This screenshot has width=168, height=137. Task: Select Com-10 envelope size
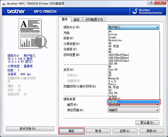113,70
